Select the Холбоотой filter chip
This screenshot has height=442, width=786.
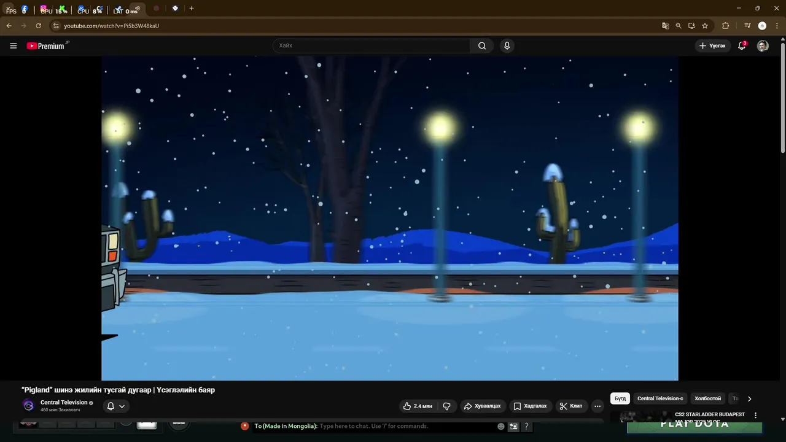pos(707,398)
